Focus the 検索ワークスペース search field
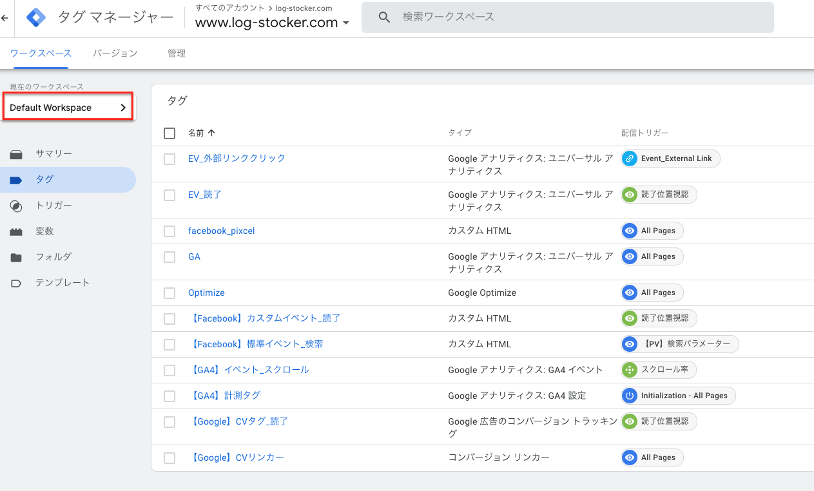Viewport: 814px width, 491px height. click(568, 17)
